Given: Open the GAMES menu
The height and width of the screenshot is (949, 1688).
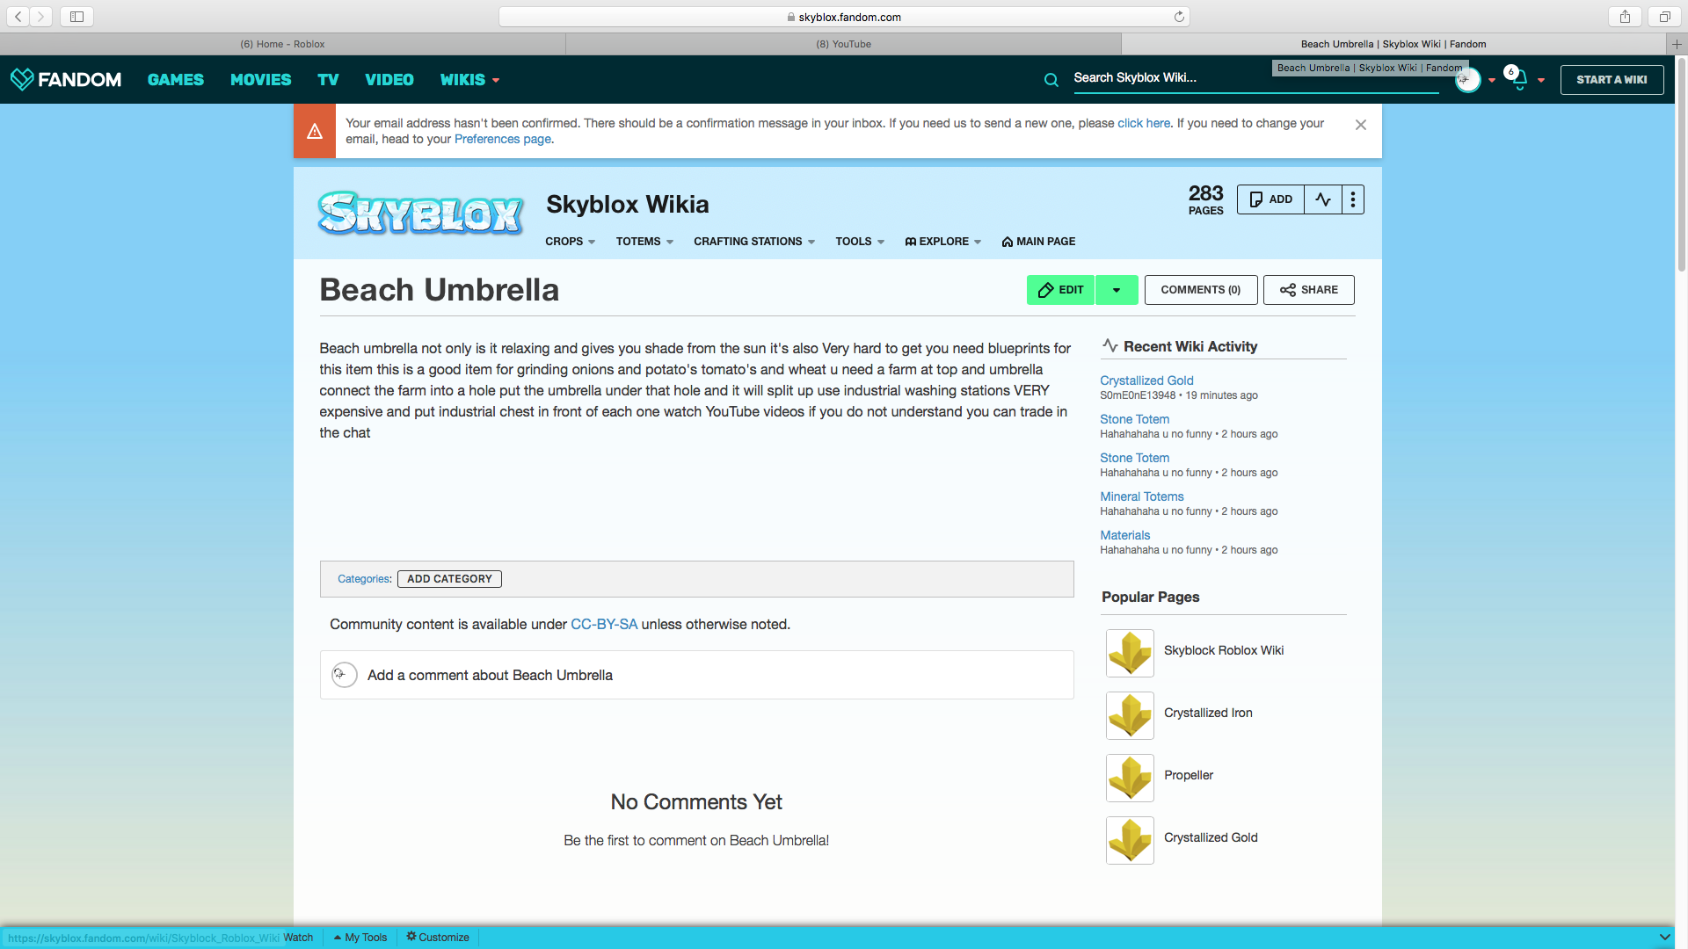Looking at the screenshot, I should [176, 80].
